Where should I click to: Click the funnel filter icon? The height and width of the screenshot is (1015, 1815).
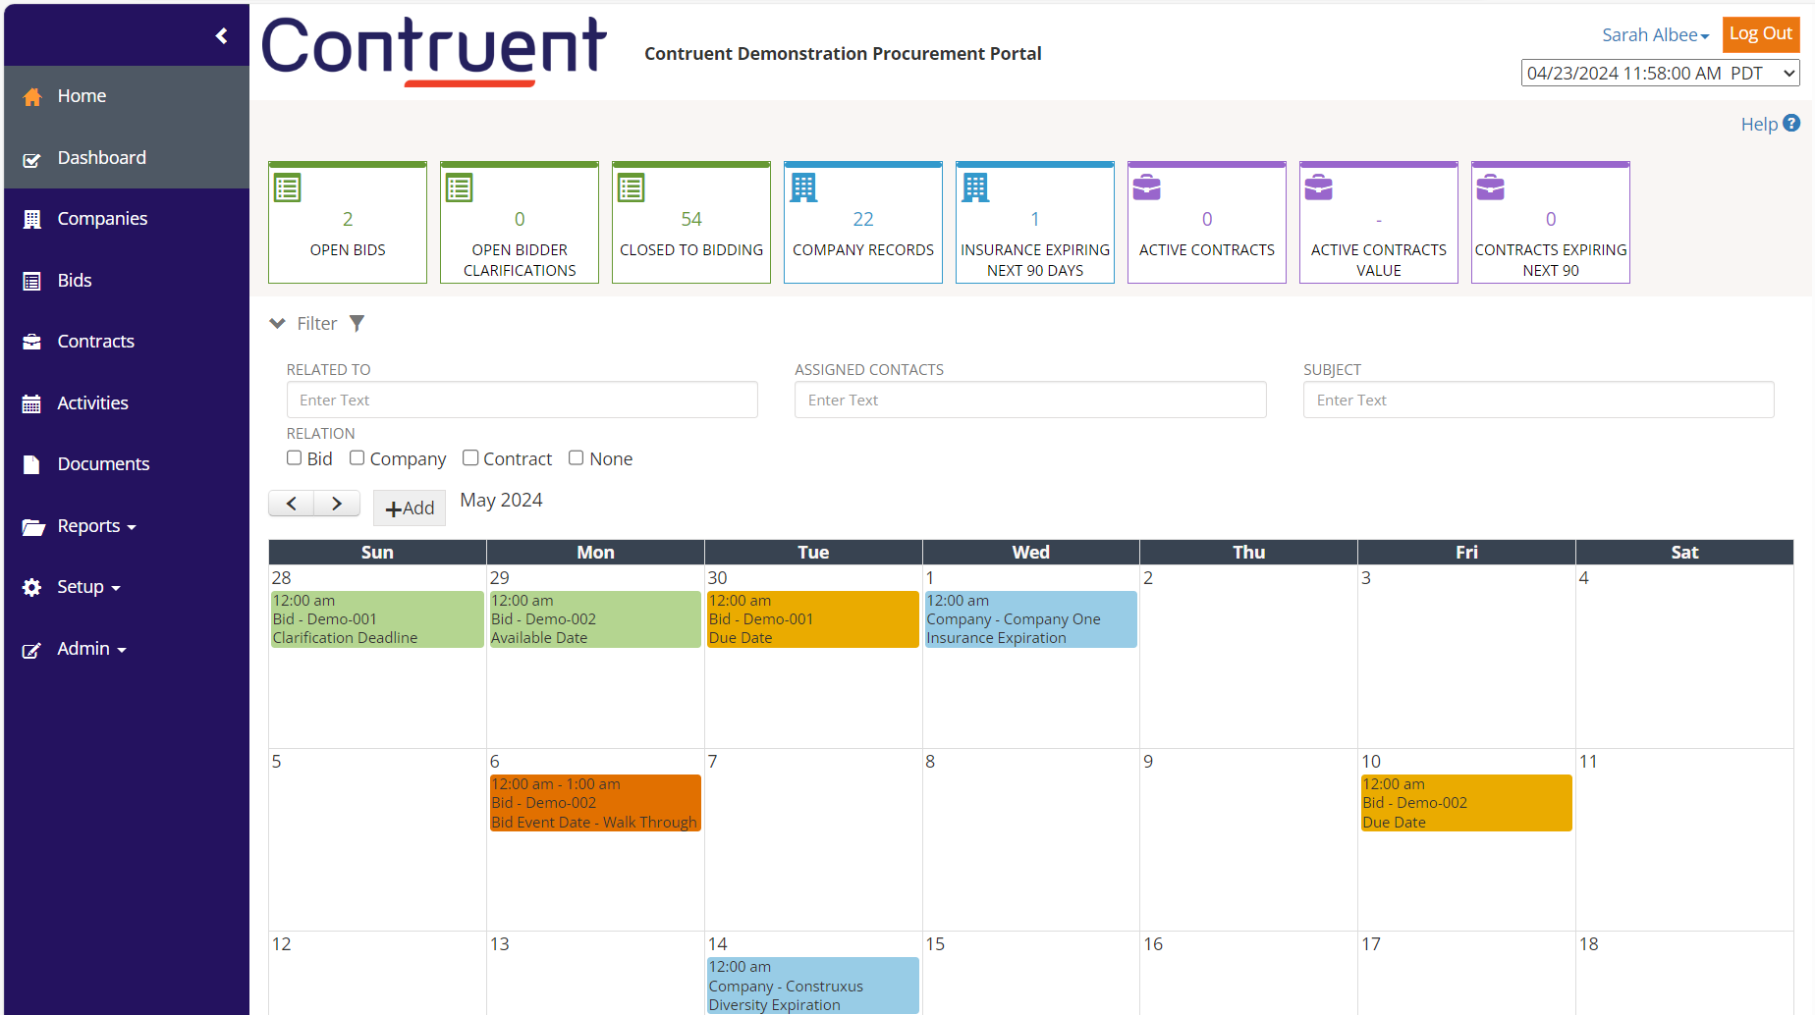(357, 323)
